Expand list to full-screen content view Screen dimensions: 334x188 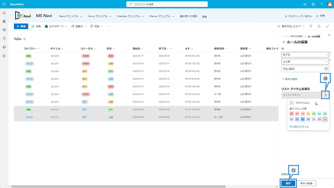pos(327,26)
